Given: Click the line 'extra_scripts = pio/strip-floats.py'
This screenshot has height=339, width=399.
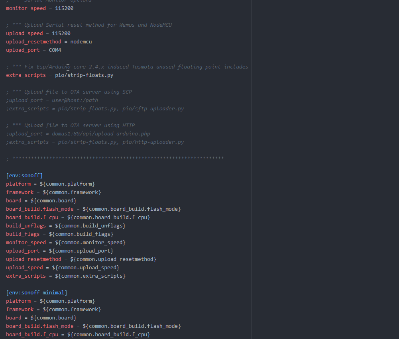Looking at the screenshot, I should click(59, 75).
